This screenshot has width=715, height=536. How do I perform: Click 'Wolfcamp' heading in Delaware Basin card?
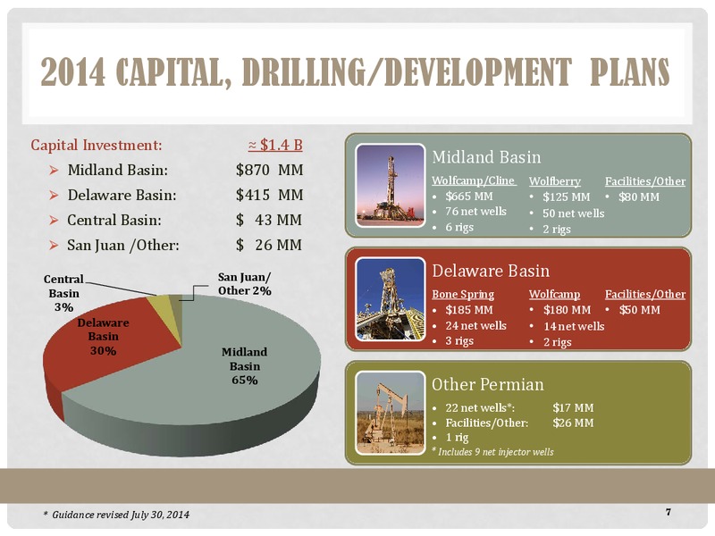[555, 295]
